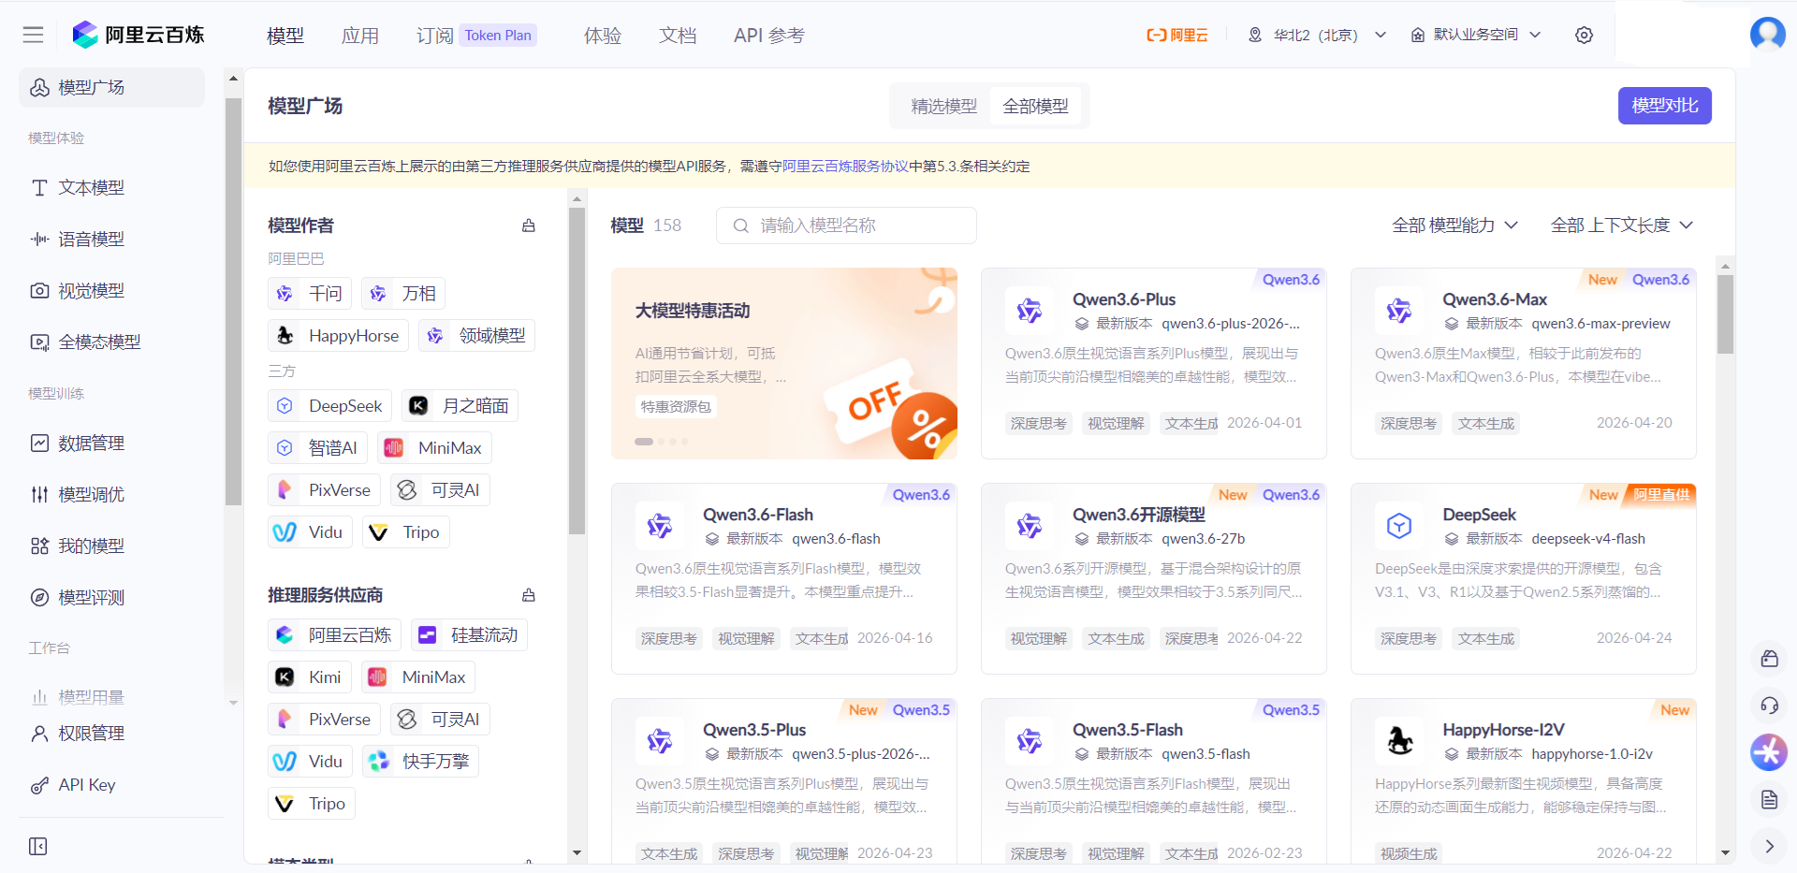Open 体验 top navigation tab
The image size is (1797, 873).
pyautogui.click(x=603, y=36)
